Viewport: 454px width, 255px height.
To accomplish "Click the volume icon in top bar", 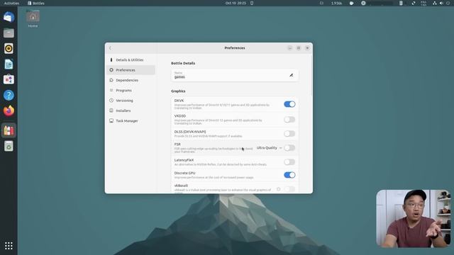I will tap(441, 3).
